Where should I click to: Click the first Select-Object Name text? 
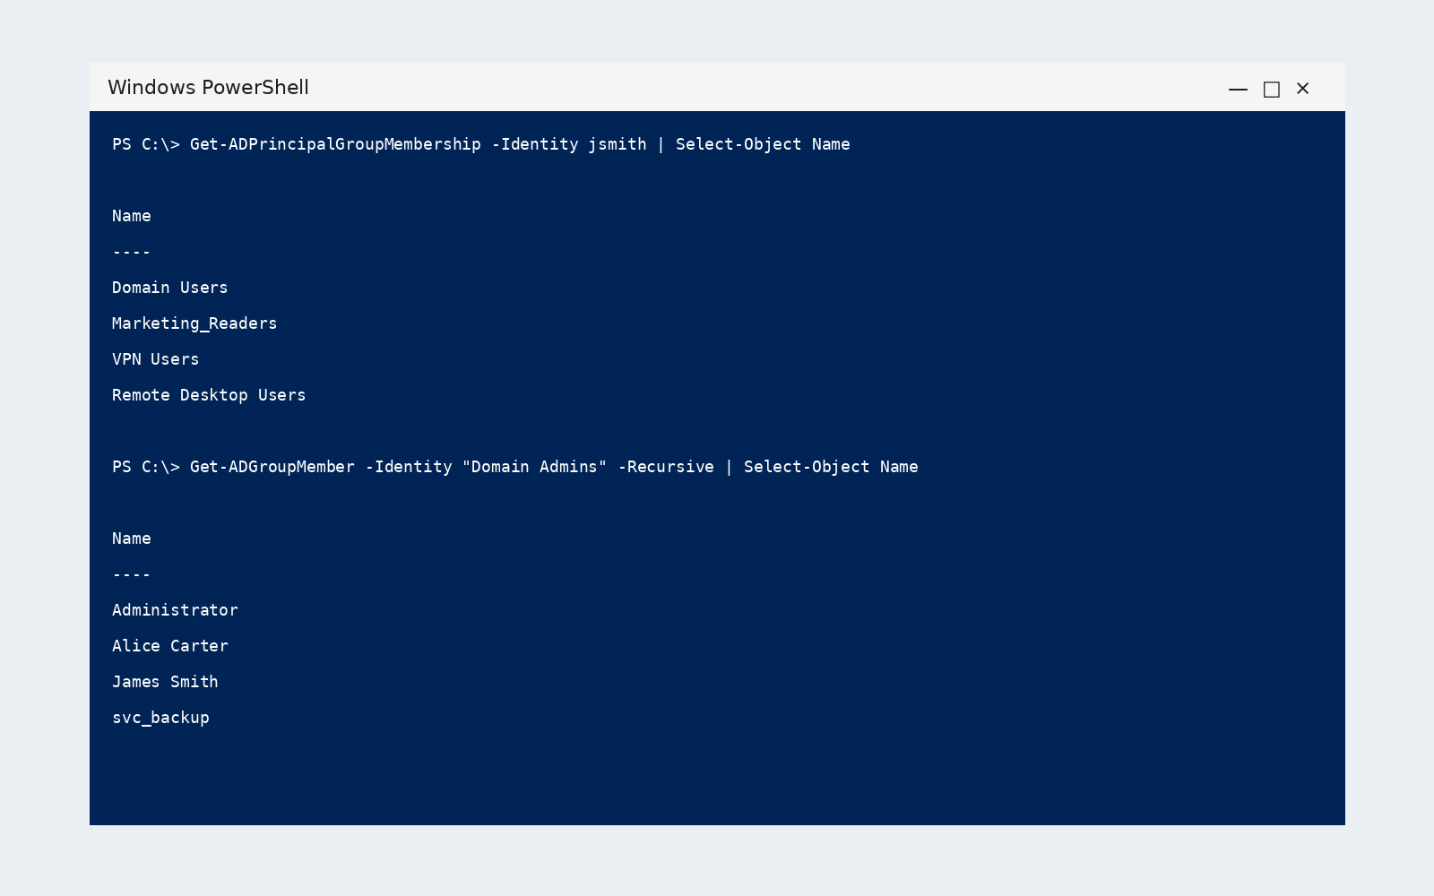click(x=763, y=144)
